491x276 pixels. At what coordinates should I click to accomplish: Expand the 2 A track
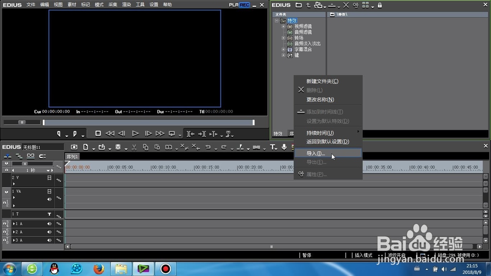click(x=14, y=232)
